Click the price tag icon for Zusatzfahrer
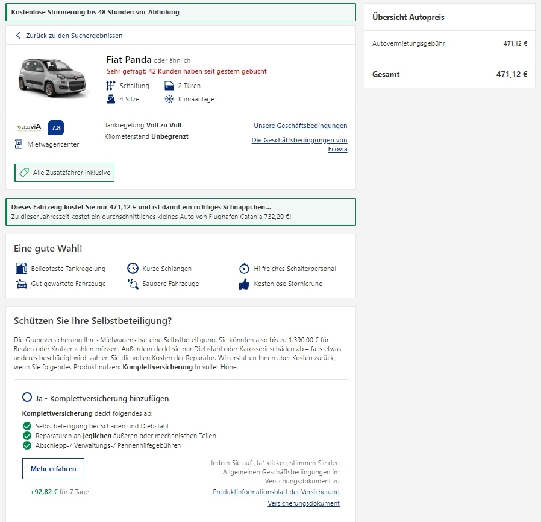 [x=24, y=173]
